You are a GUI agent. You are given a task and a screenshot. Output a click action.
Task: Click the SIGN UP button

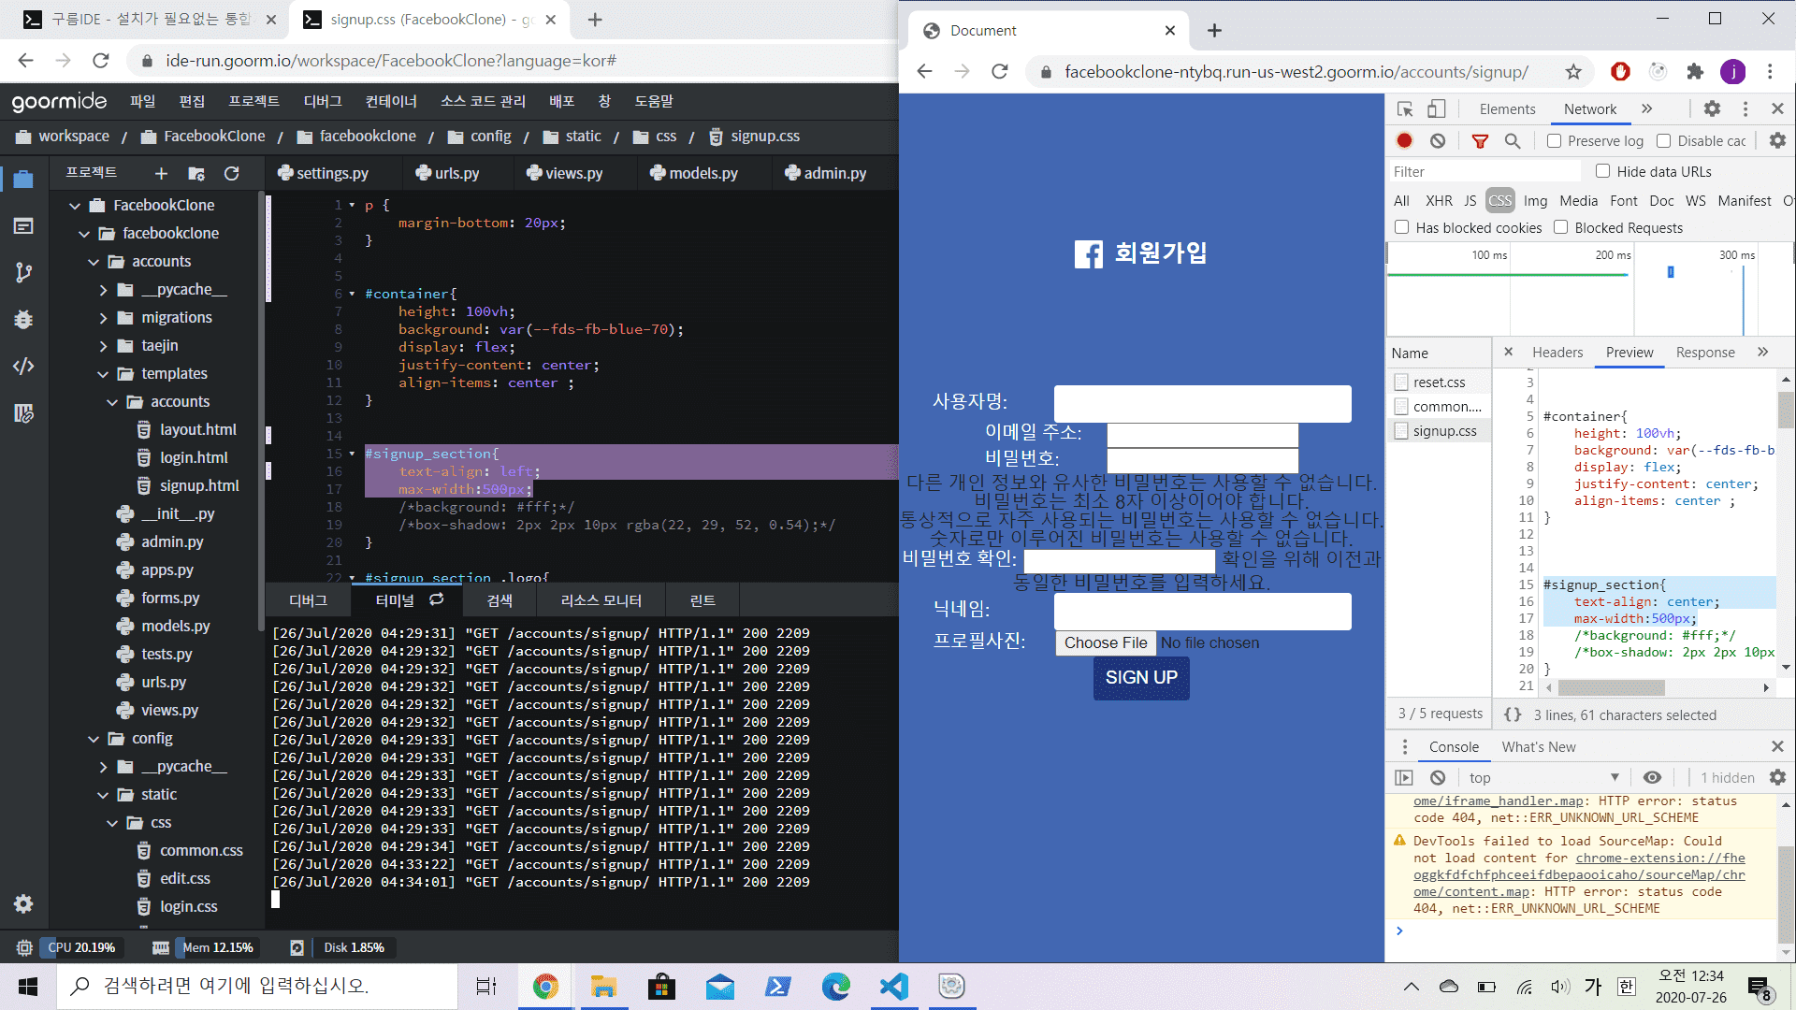coord(1141,677)
